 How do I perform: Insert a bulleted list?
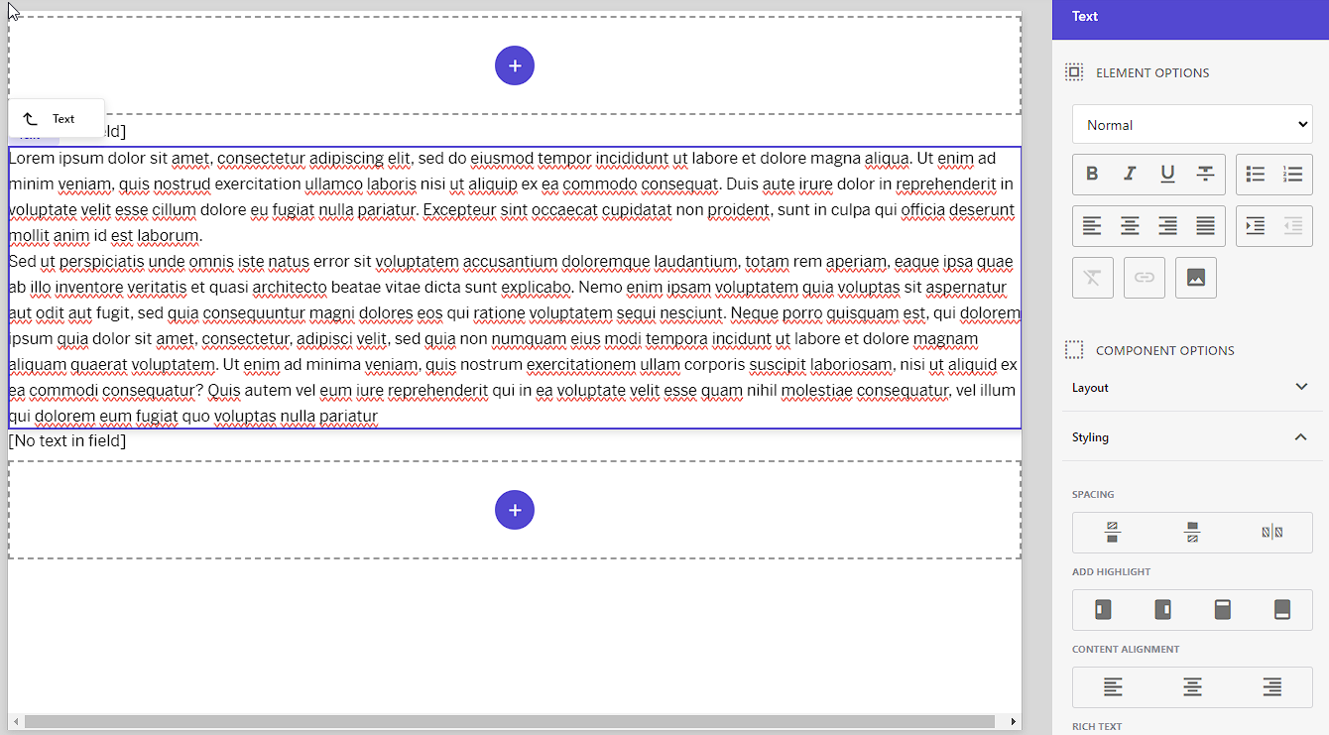pos(1256,174)
